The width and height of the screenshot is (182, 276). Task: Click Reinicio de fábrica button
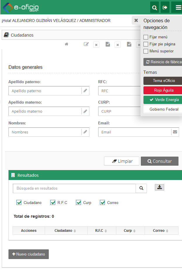163,62
